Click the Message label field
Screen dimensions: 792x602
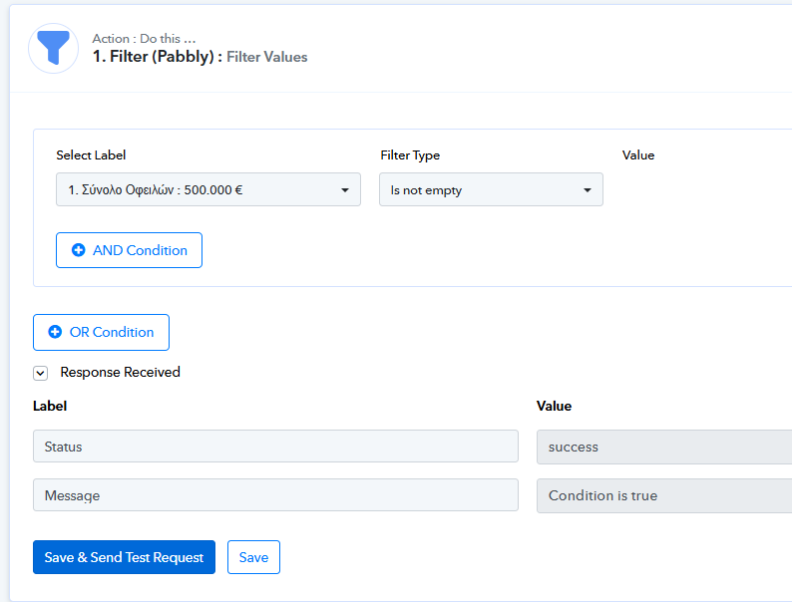point(275,495)
